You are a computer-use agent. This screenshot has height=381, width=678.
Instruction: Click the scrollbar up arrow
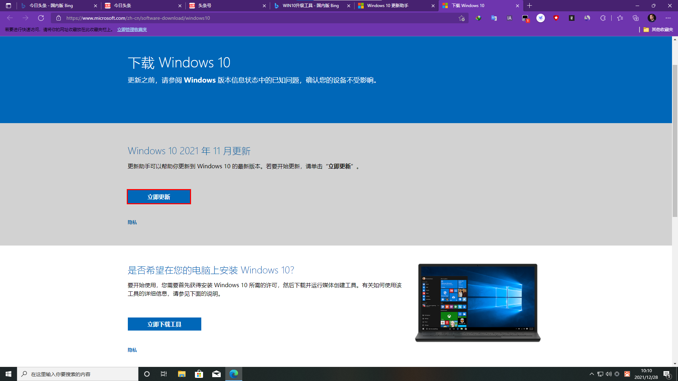[x=675, y=39]
